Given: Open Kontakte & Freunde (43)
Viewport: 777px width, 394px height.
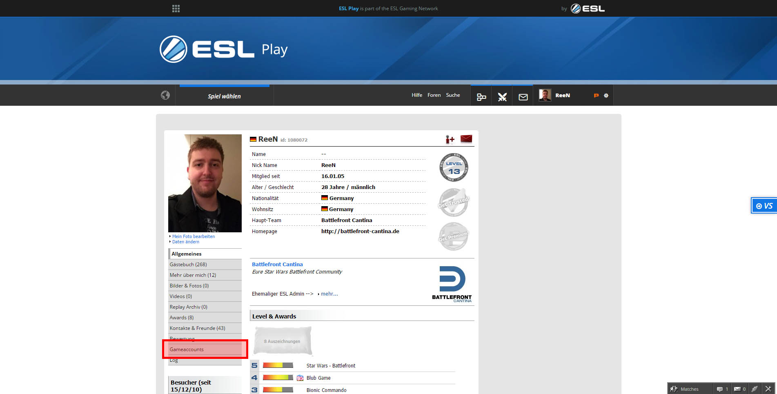Looking at the screenshot, I should [x=205, y=328].
